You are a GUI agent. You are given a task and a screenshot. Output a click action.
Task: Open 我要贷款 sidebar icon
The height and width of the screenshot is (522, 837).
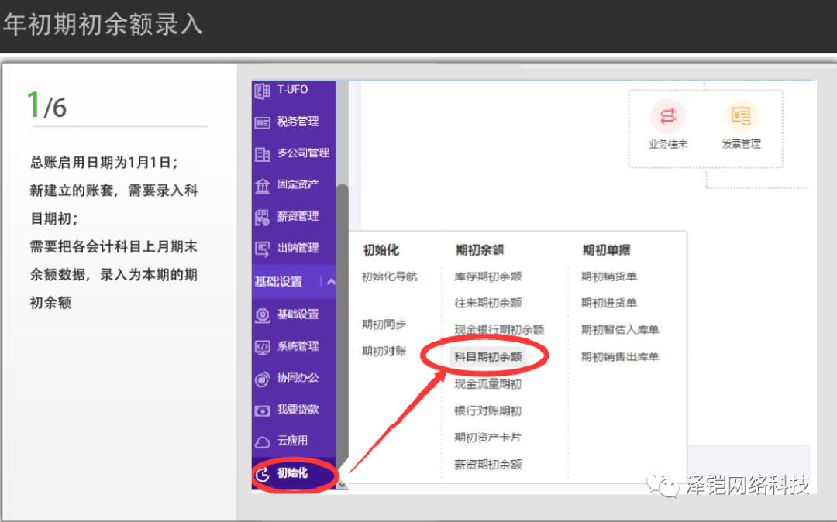click(x=262, y=410)
